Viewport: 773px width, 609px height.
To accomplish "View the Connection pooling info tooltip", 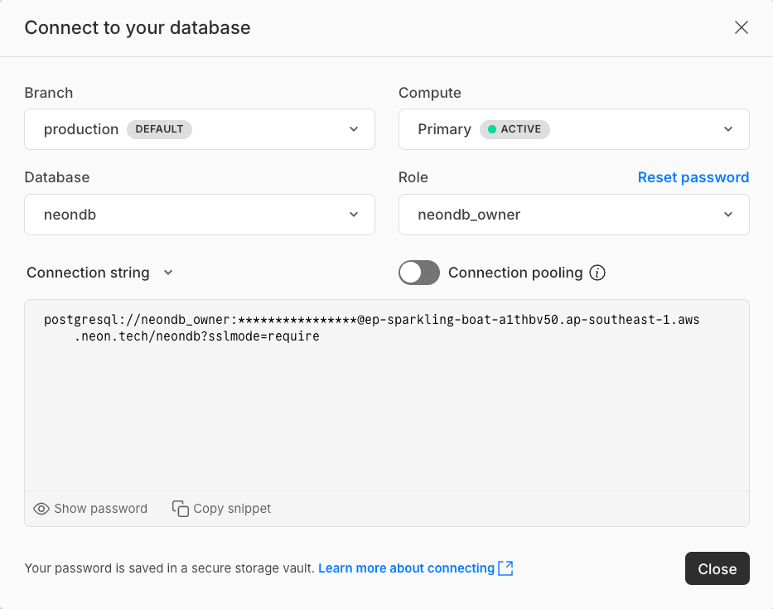I will click(597, 273).
